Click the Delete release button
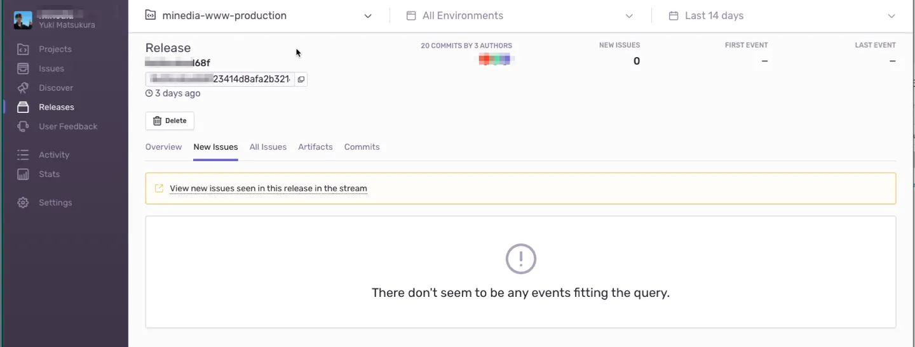This screenshot has height=347, width=915. point(170,121)
